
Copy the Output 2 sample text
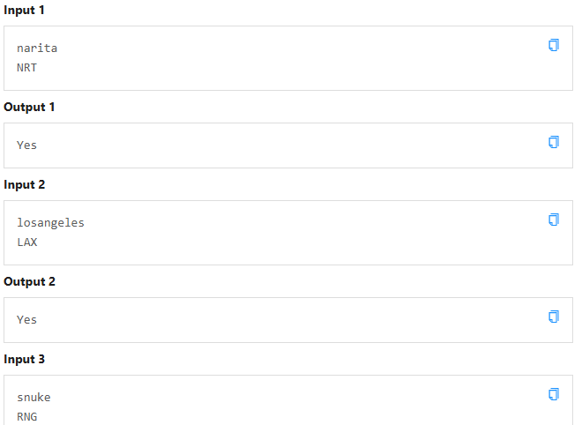[554, 317]
